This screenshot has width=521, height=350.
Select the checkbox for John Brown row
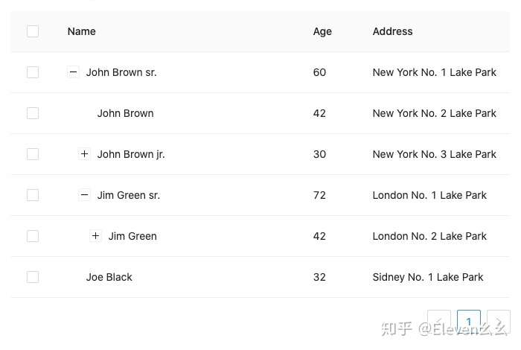pyautogui.click(x=33, y=113)
